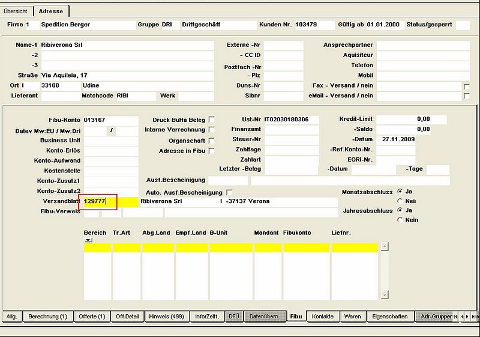This screenshot has height=337, width=480.
Task: Go to the Eigenschaften tab
Action: 389,317
